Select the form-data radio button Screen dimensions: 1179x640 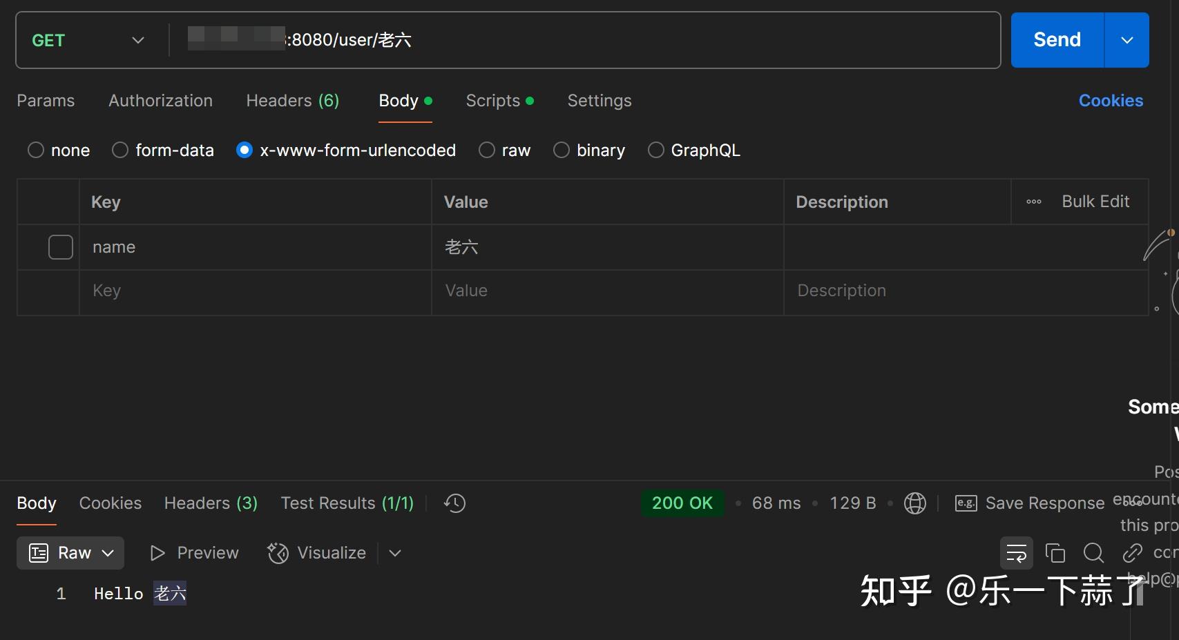tap(119, 150)
